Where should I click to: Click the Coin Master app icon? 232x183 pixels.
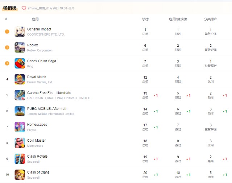(x=20, y=143)
